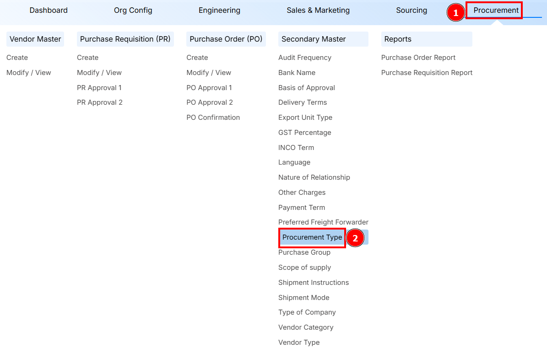Select the Procurement menu
The width and height of the screenshot is (547, 353).
tap(494, 10)
